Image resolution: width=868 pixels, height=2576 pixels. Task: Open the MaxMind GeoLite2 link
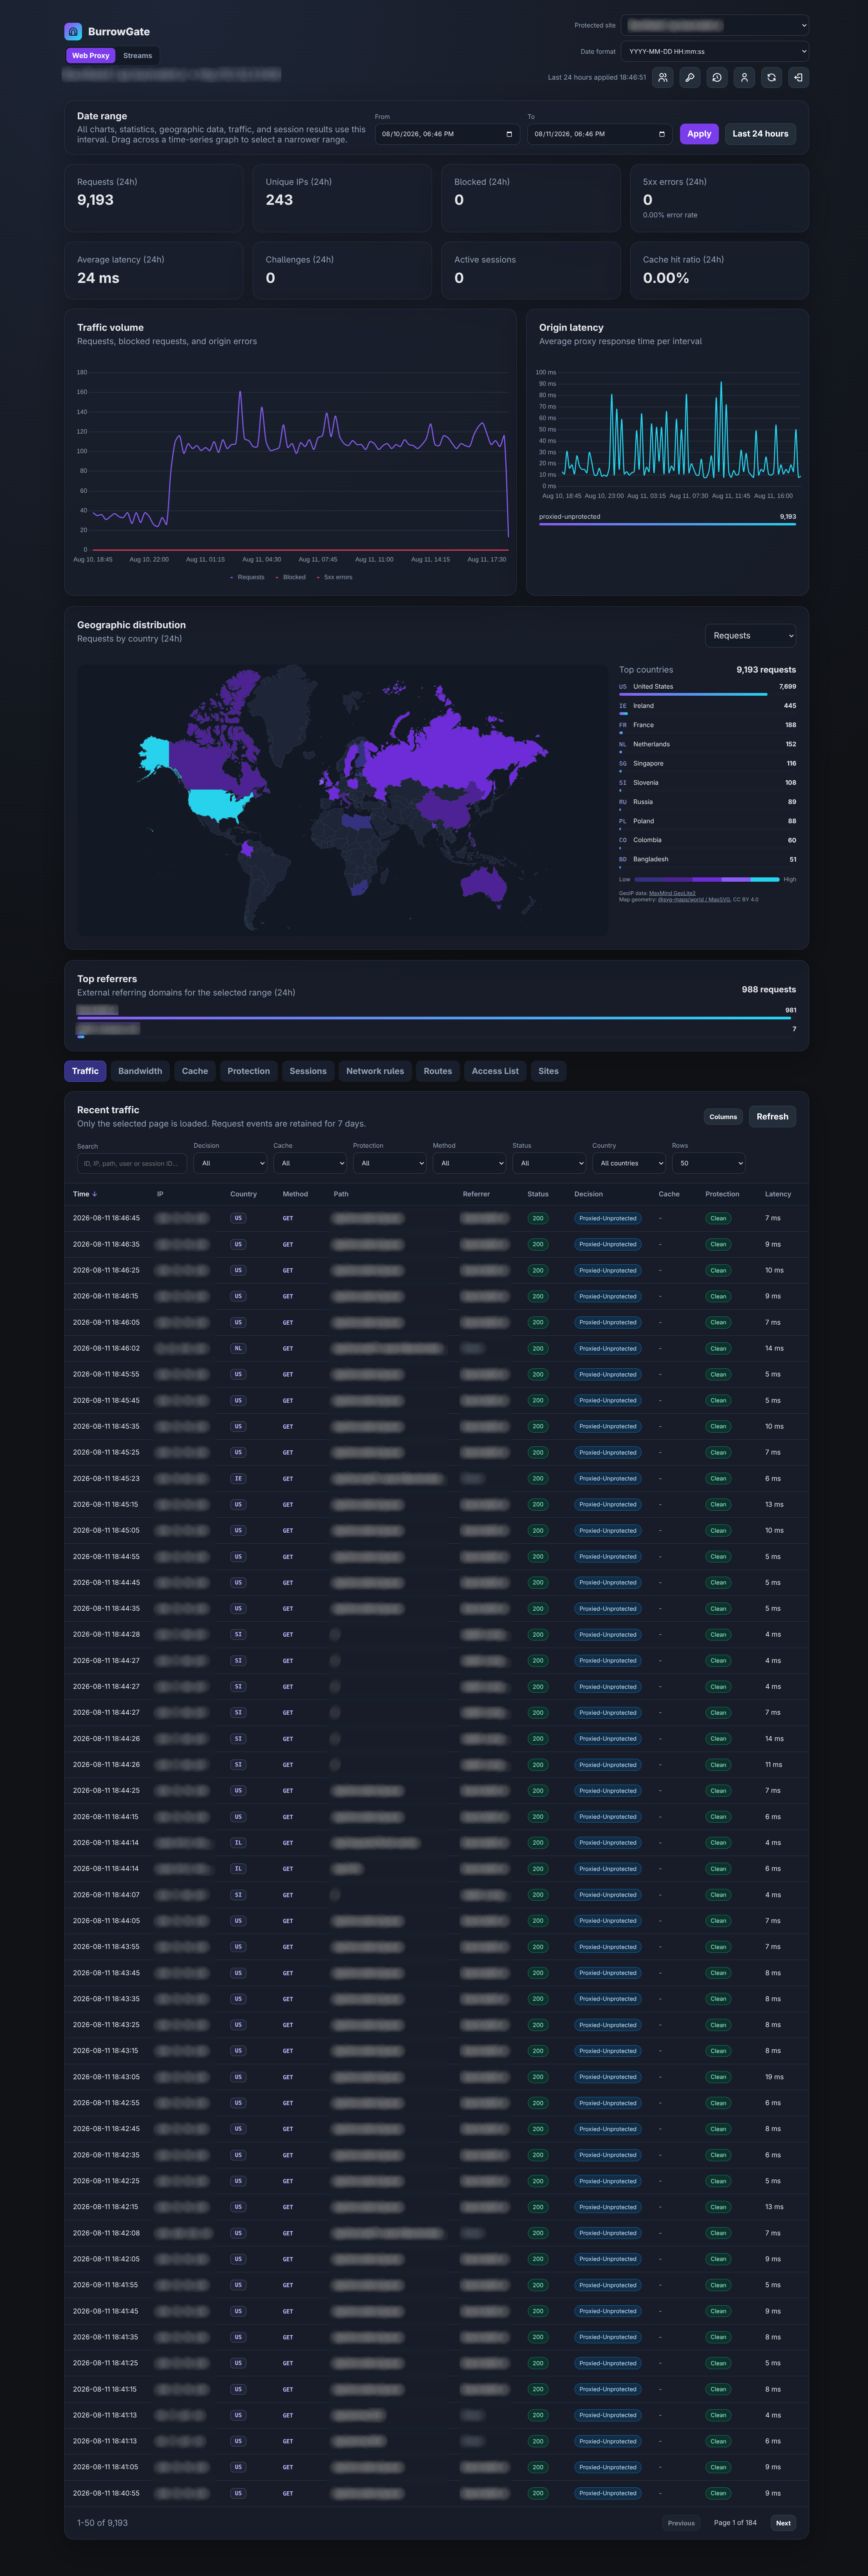tap(672, 893)
